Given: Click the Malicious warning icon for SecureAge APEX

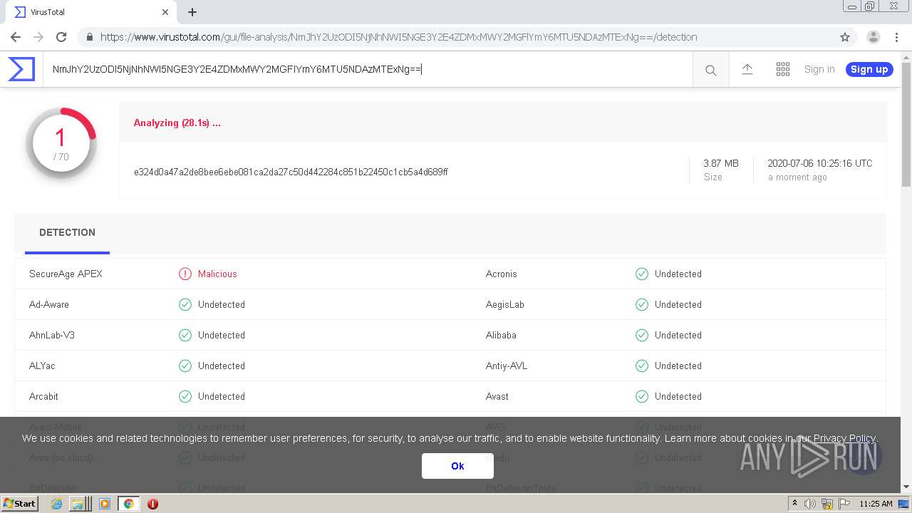Looking at the screenshot, I should pyautogui.click(x=185, y=274).
